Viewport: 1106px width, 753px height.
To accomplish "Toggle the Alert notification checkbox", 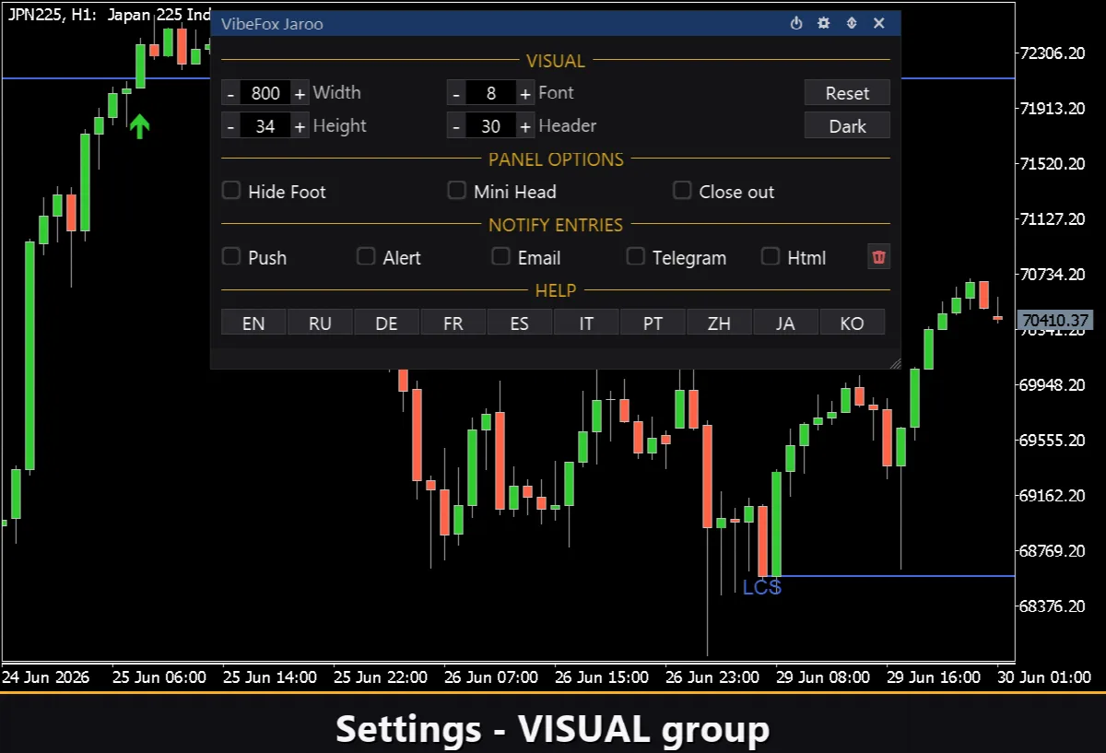I will (366, 256).
